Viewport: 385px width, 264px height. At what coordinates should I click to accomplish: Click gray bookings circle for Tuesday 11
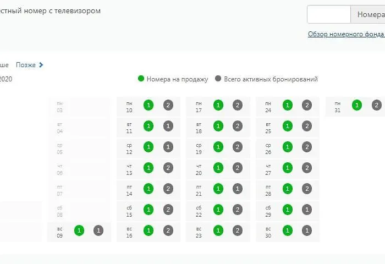coord(168,126)
